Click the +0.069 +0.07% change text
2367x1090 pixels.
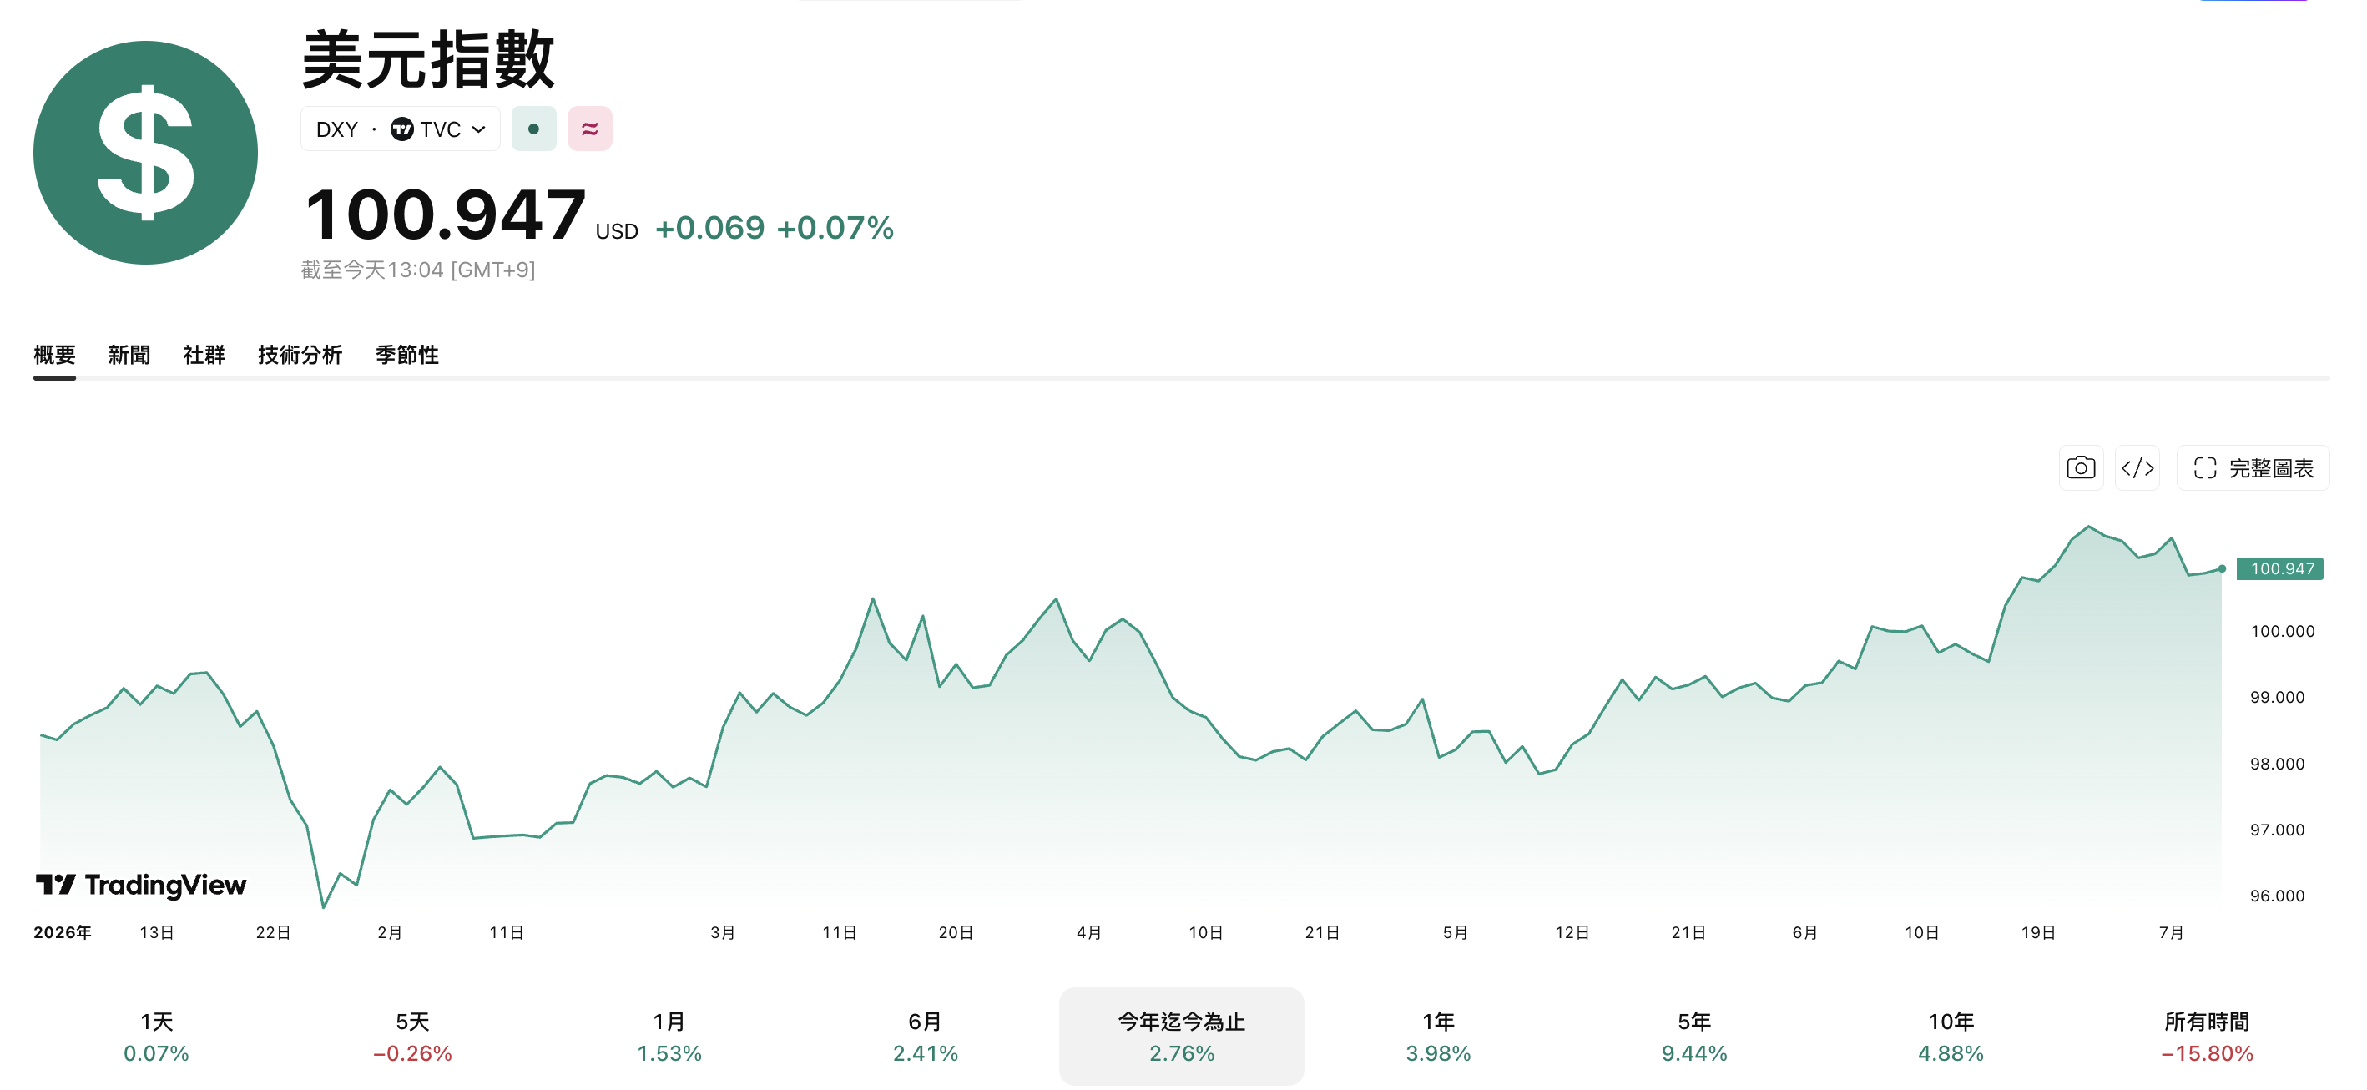pyautogui.click(x=774, y=228)
